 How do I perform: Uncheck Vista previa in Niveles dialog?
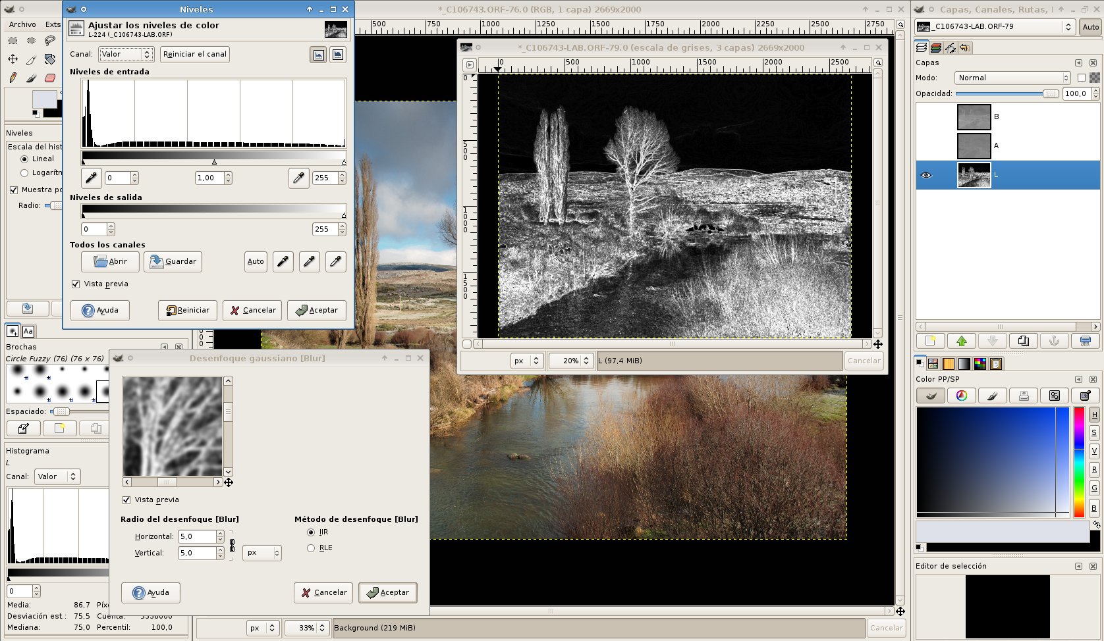tap(76, 284)
